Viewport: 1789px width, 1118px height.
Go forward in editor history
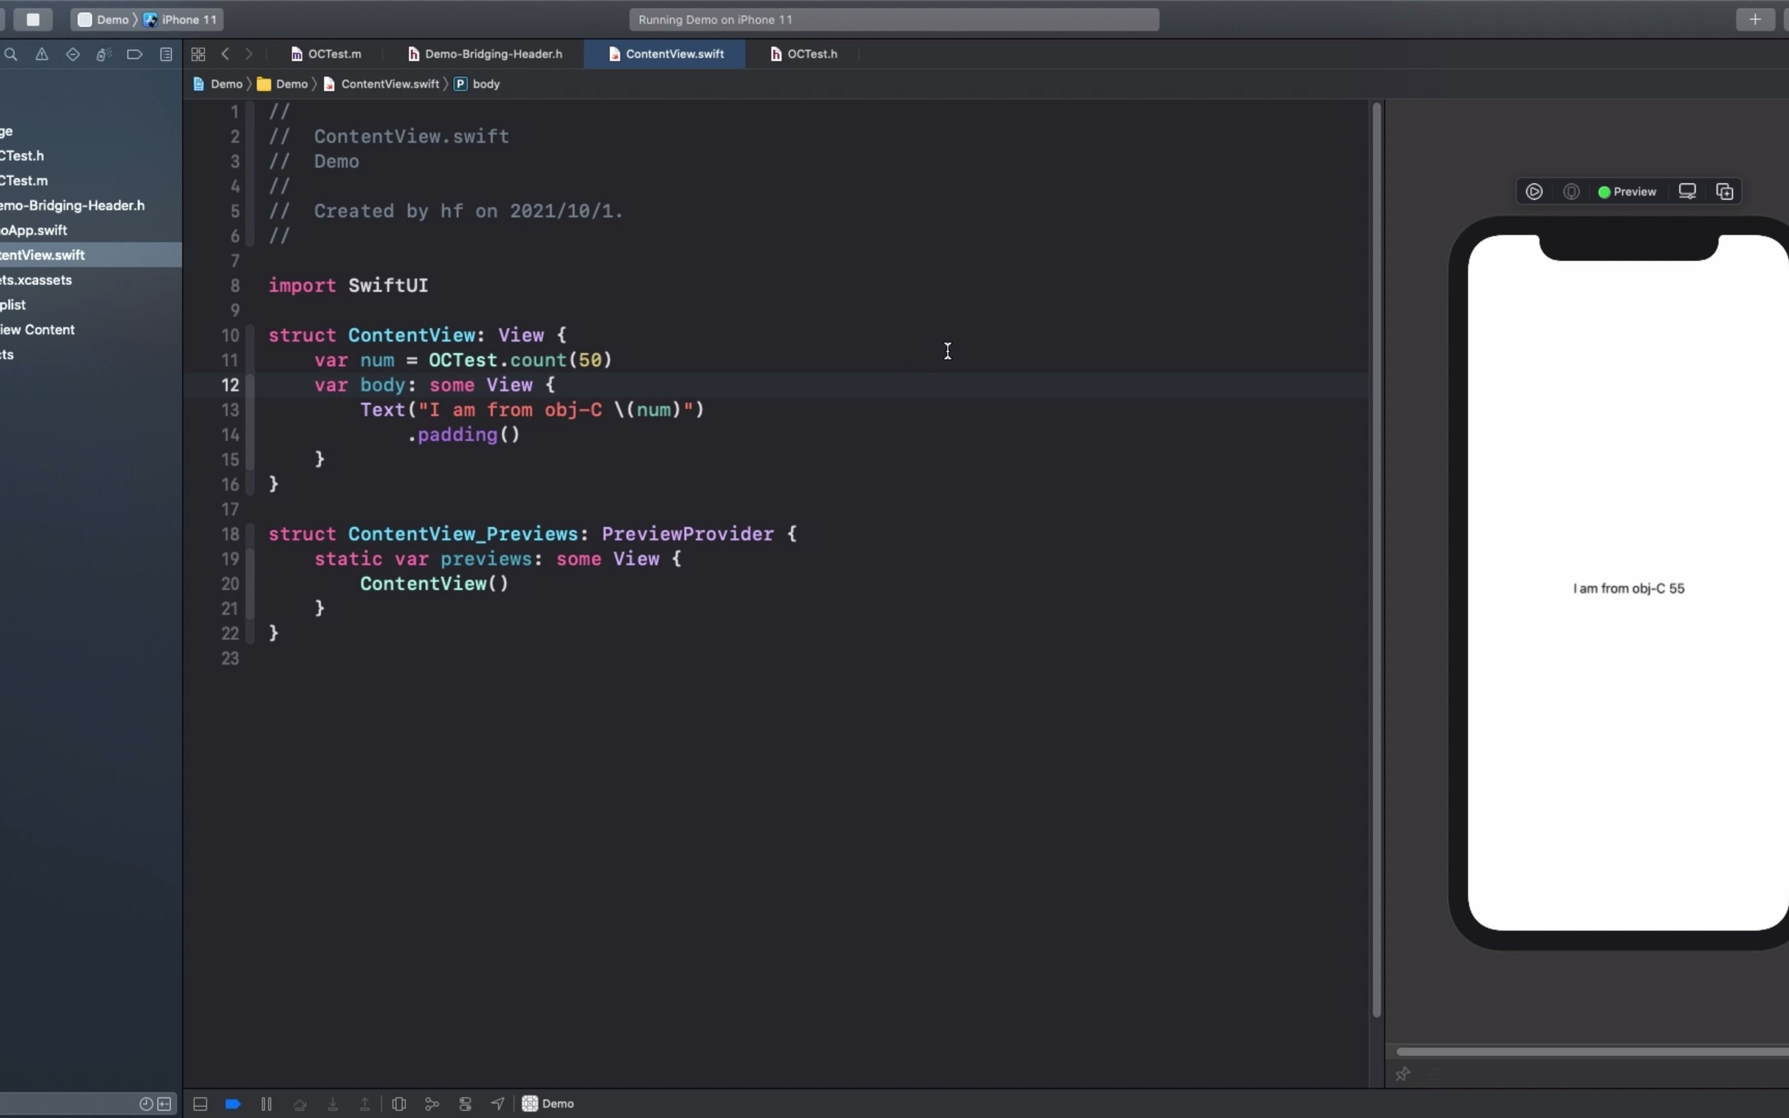[x=249, y=54]
